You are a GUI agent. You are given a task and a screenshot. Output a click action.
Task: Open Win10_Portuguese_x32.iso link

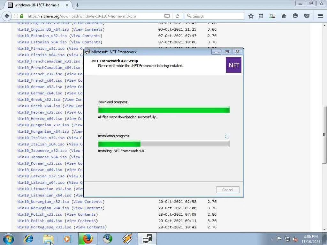(44, 227)
